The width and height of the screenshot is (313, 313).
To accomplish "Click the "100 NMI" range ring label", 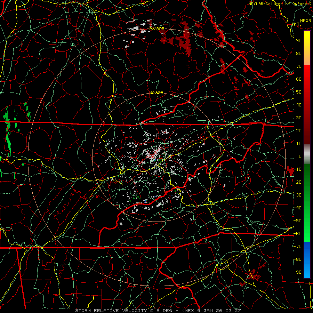I will [x=156, y=29].
